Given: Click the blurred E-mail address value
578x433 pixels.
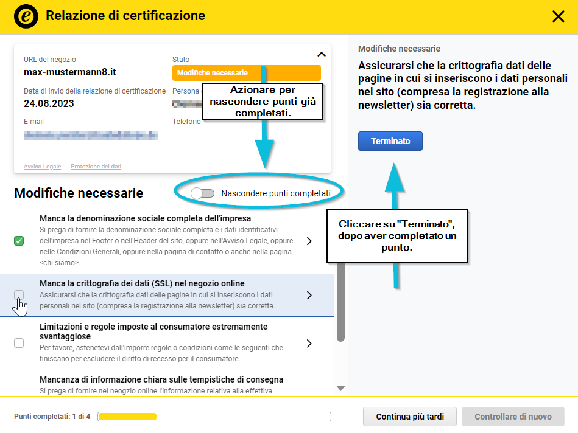Looking at the screenshot, I should [91, 136].
